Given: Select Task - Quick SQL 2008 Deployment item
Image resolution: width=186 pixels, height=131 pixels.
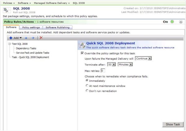Looking at the screenshot, I should 30,57.
